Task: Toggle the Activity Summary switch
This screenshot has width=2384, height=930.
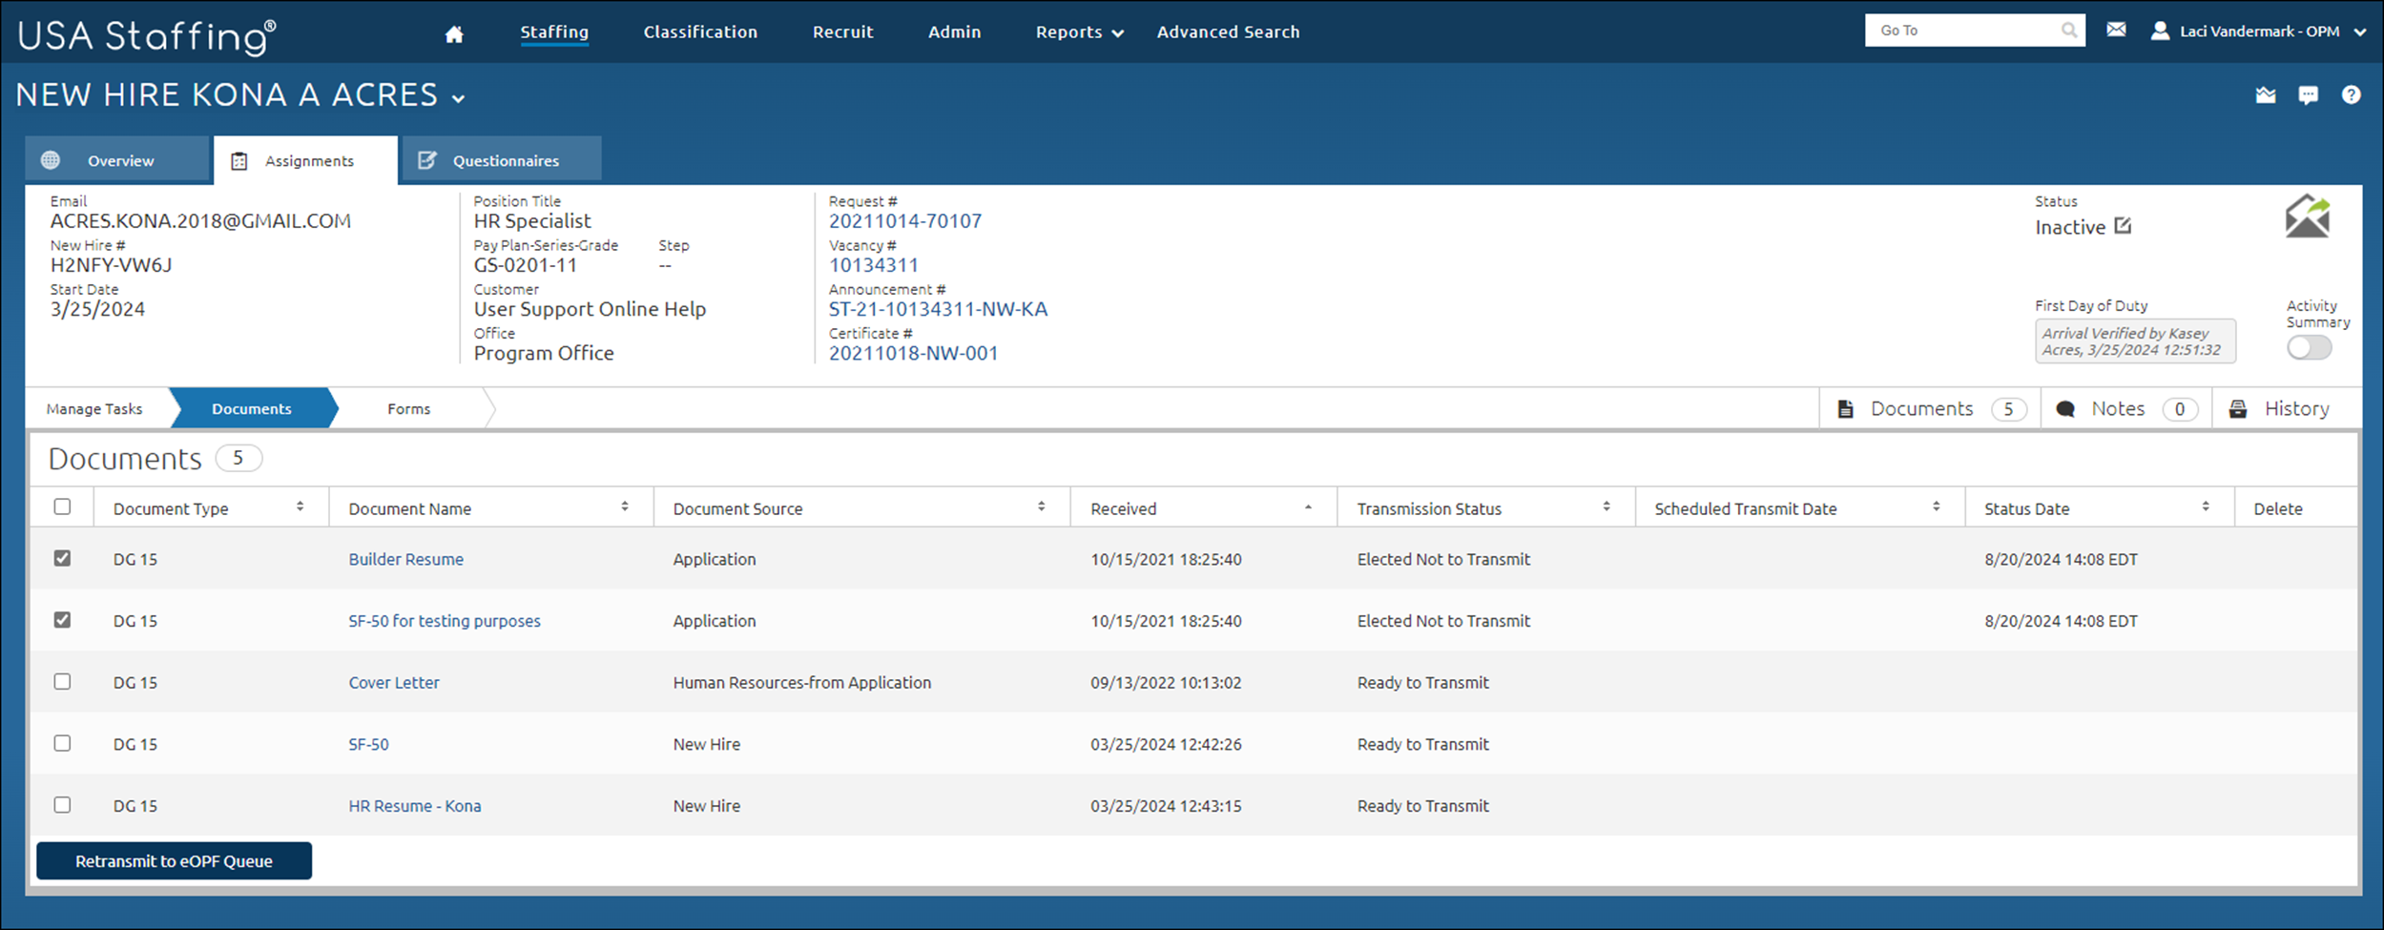Action: [2308, 348]
